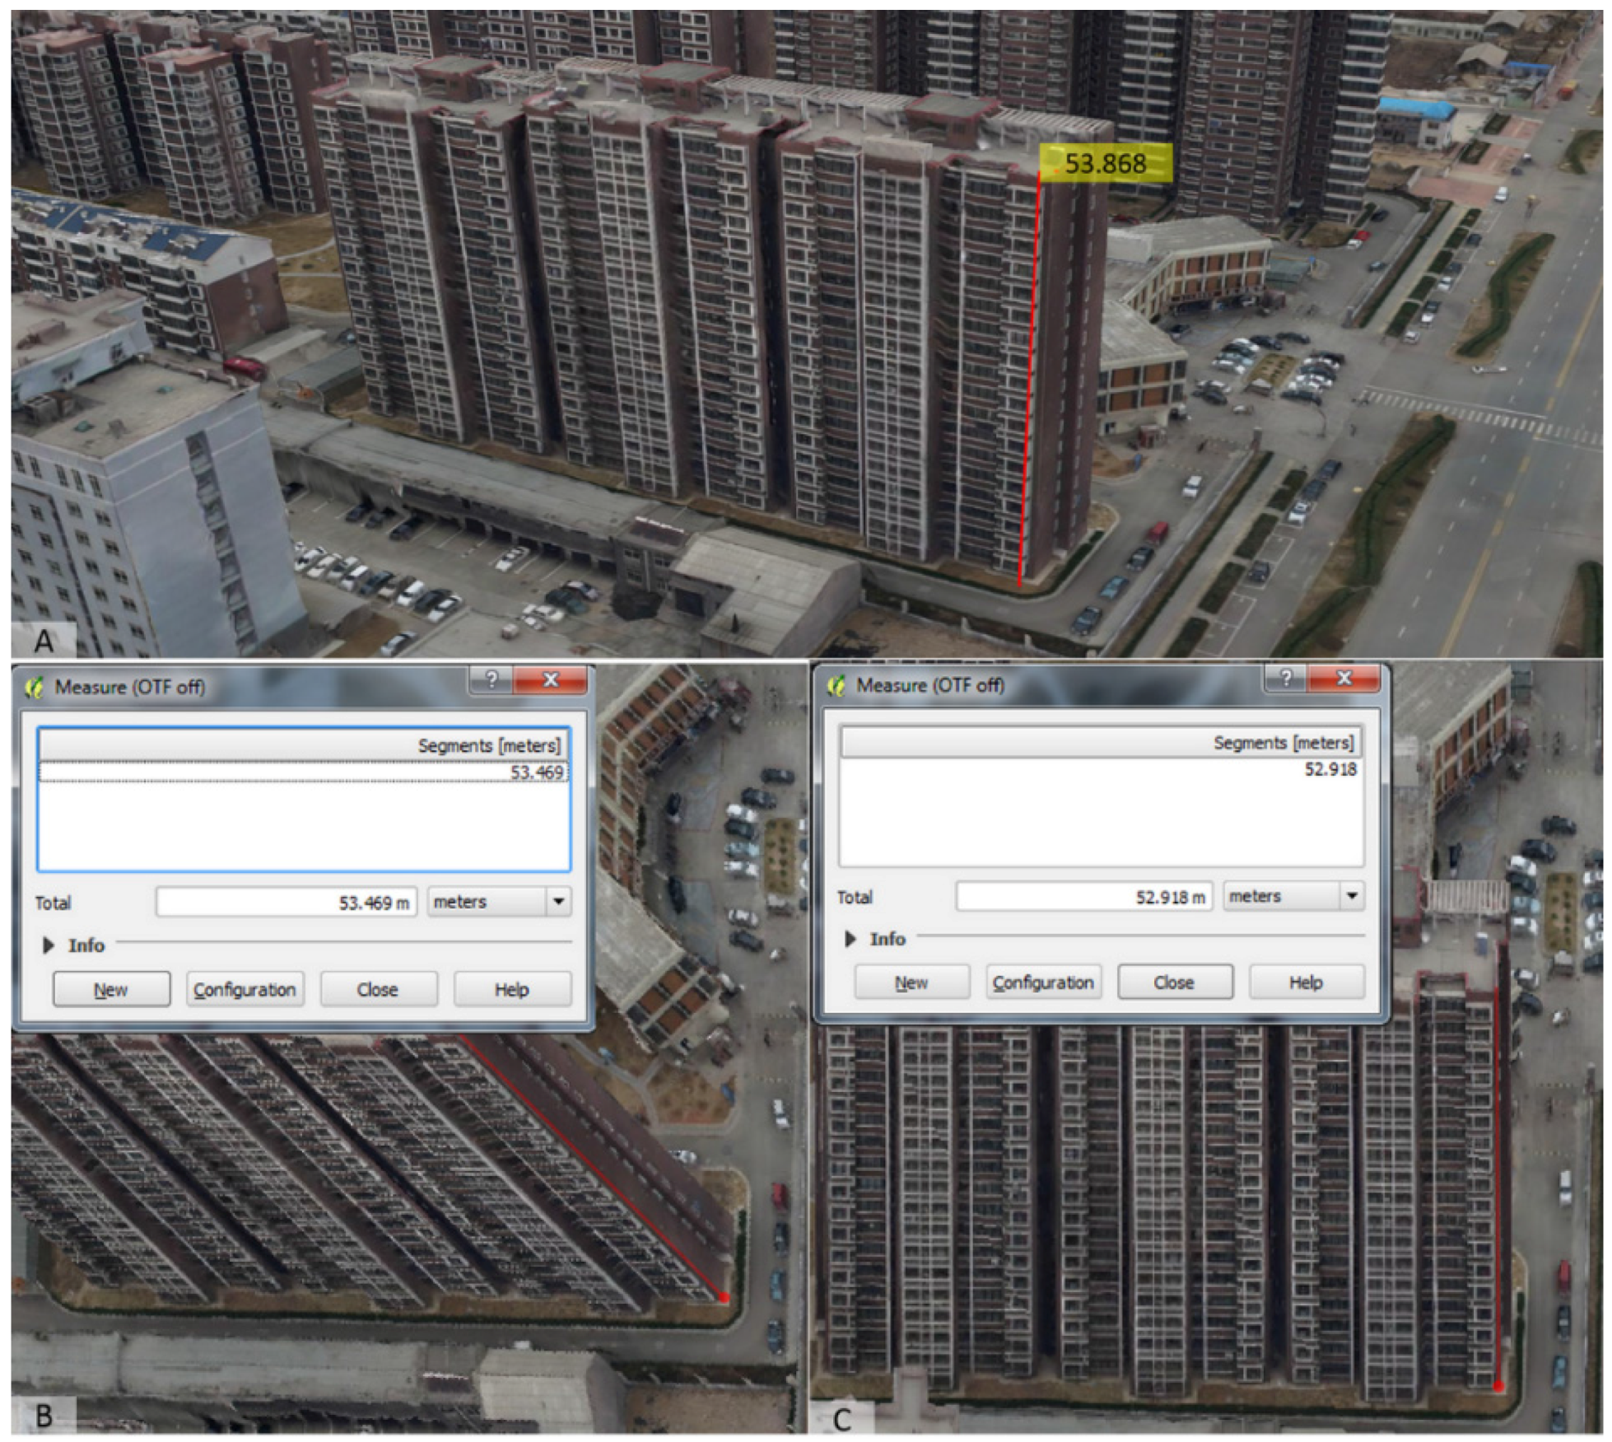Open meters unit dropdown in left dialog
The height and width of the screenshot is (1442, 1612).
pos(558,901)
